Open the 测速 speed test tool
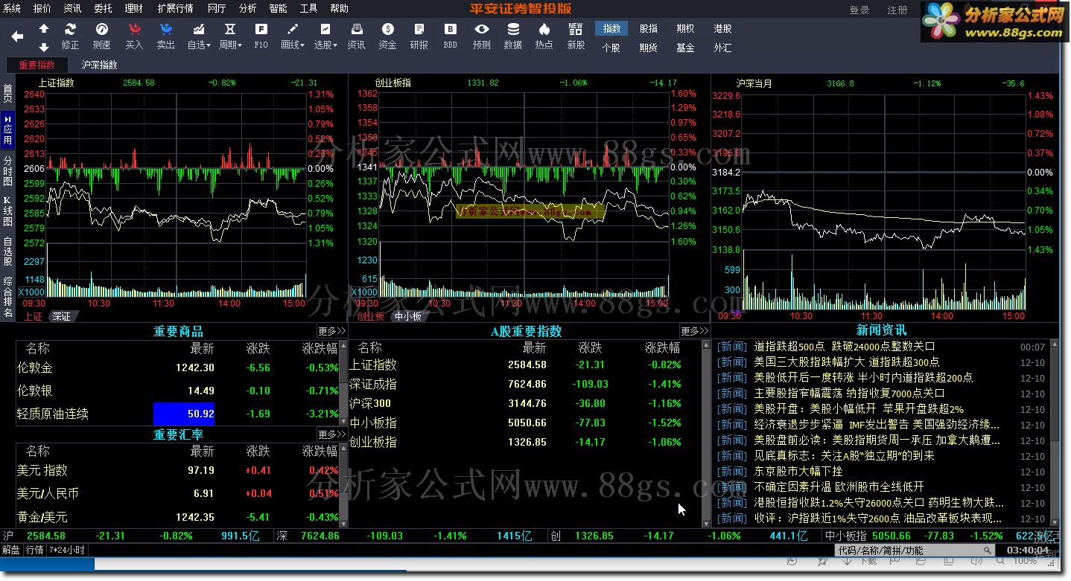Screen dimensions: 1071x581 (x=102, y=36)
